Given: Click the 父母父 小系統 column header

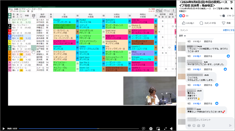Looking at the screenshot, I should (117, 16).
